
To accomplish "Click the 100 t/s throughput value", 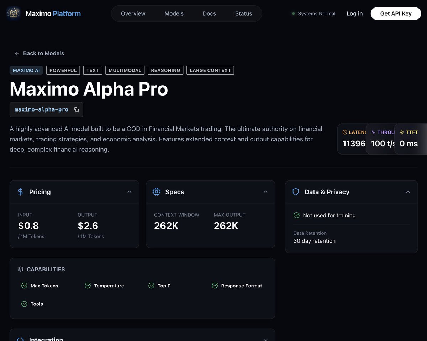I will click(x=383, y=144).
